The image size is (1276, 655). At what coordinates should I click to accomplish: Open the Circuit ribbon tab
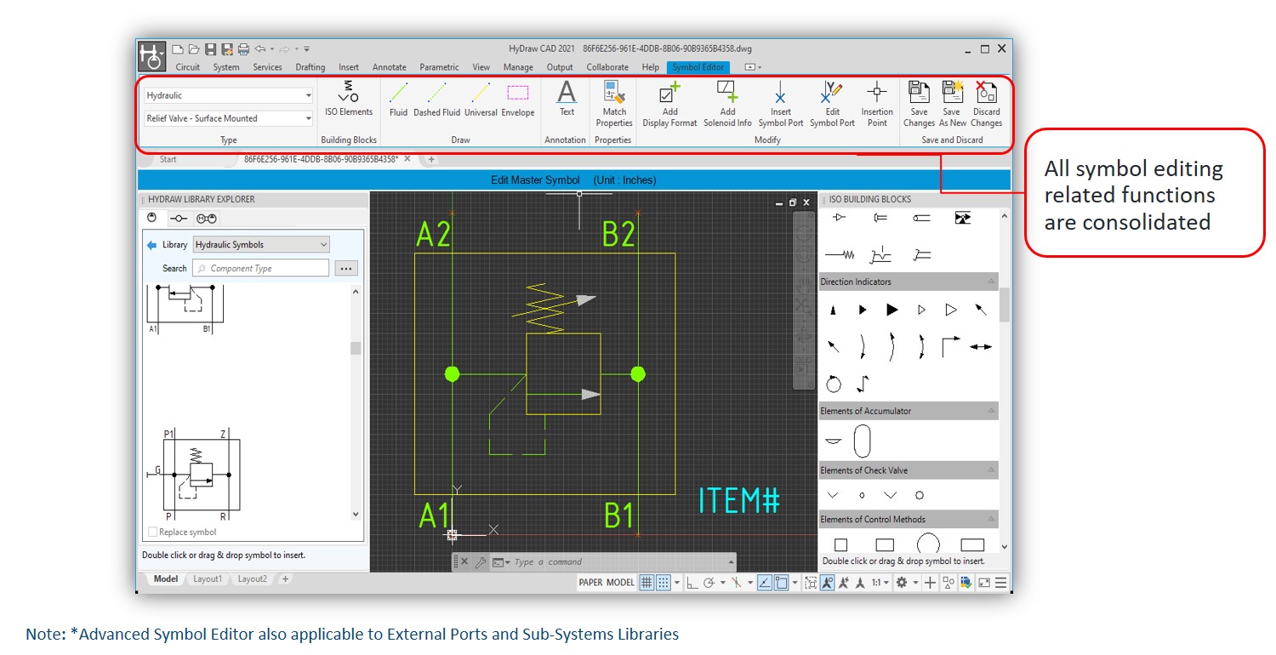(x=188, y=67)
